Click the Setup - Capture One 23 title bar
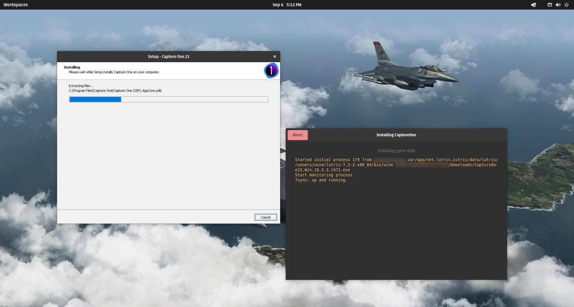Viewport: 574px width, 307px height. (x=168, y=56)
